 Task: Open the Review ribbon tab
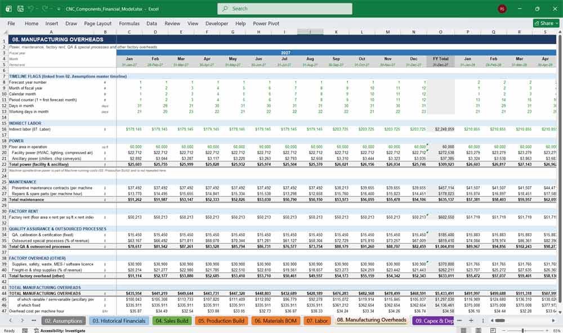[x=172, y=23]
